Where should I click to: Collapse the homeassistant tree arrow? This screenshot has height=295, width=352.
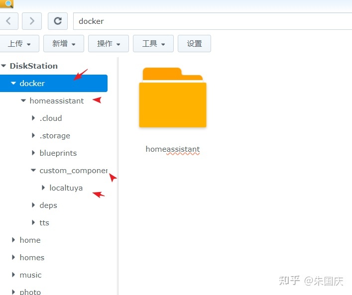point(23,101)
